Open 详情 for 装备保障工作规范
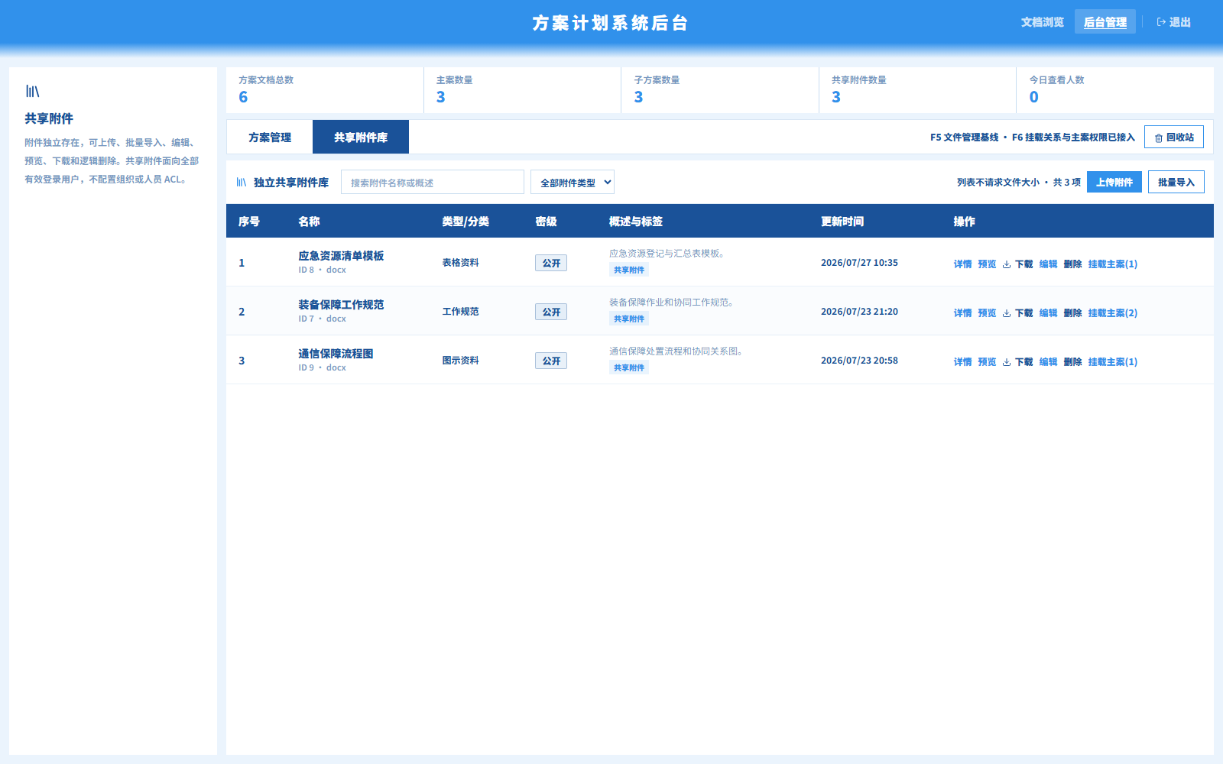Viewport: 1223px width, 764px height. pos(962,313)
